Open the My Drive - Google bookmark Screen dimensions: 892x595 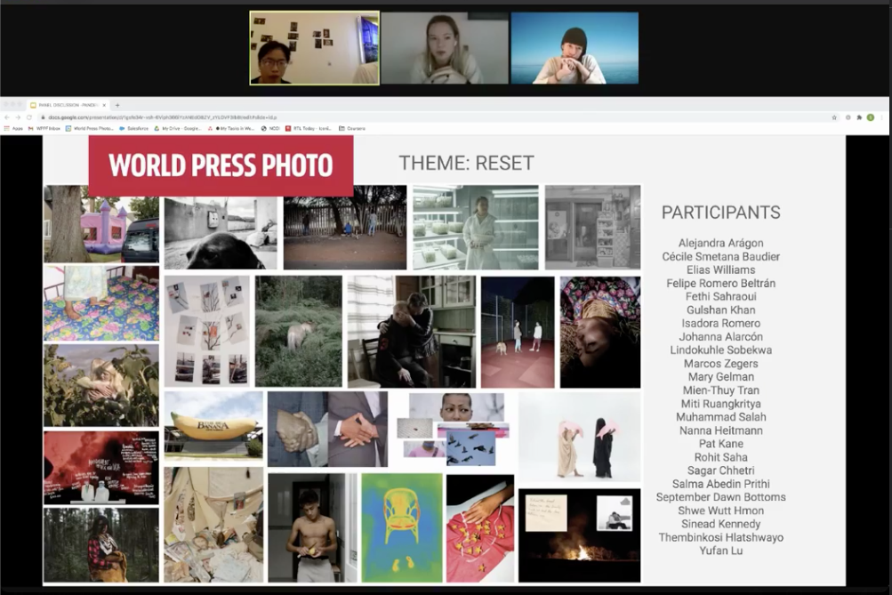pos(178,129)
